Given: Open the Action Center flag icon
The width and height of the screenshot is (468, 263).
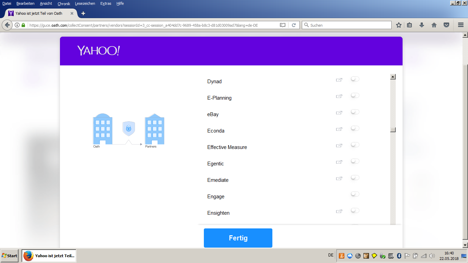Looking at the screenshot, I should pos(407,256).
